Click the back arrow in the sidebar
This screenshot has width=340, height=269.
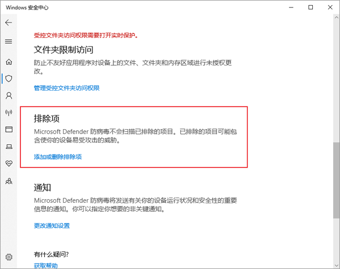(x=8, y=23)
